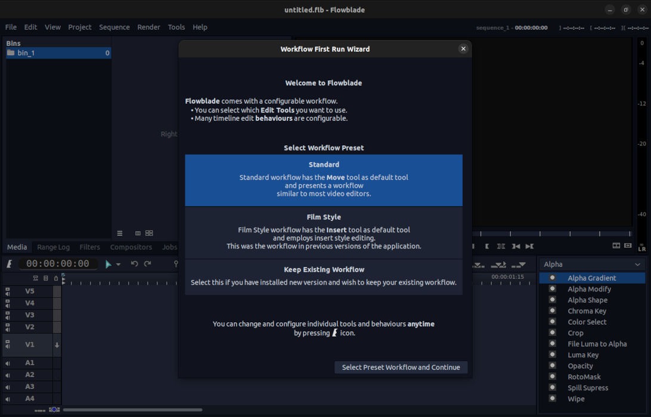Switch to the Compositors tab

[131, 247]
